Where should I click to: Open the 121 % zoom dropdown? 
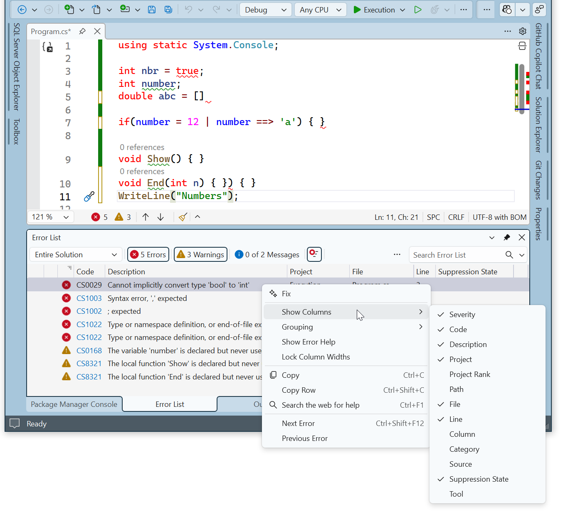[x=51, y=217]
